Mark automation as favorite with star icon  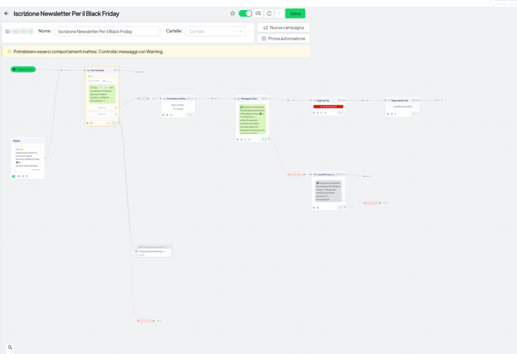click(233, 14)
